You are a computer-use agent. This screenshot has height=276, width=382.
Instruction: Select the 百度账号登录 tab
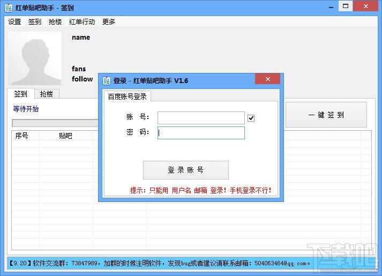[127, 96]
